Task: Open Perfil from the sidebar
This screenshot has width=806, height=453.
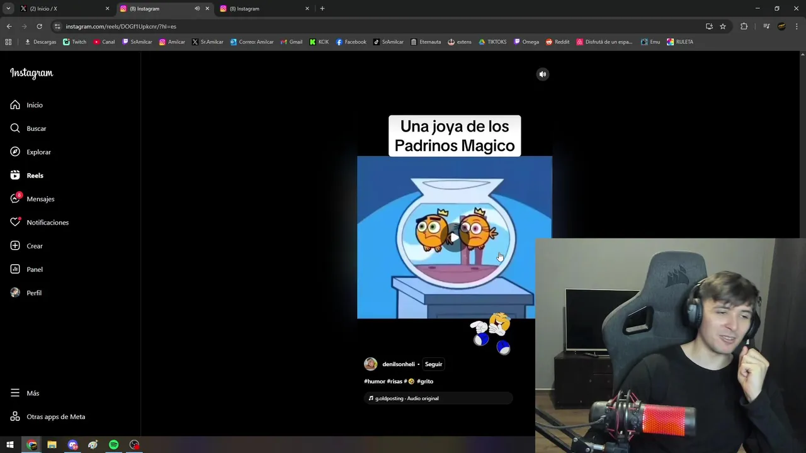Action: tap(26, 293)
